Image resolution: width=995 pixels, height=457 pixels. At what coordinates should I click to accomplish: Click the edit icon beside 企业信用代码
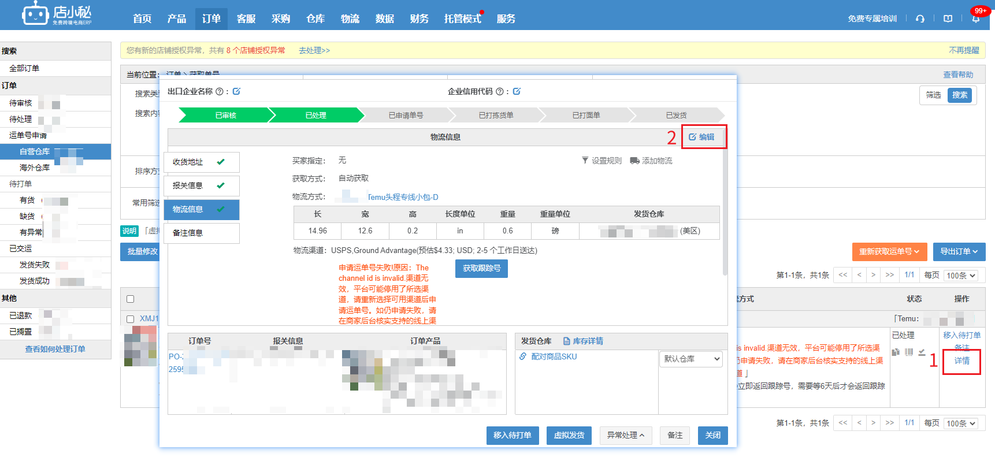pyautogui.click(x=517, y=91)
